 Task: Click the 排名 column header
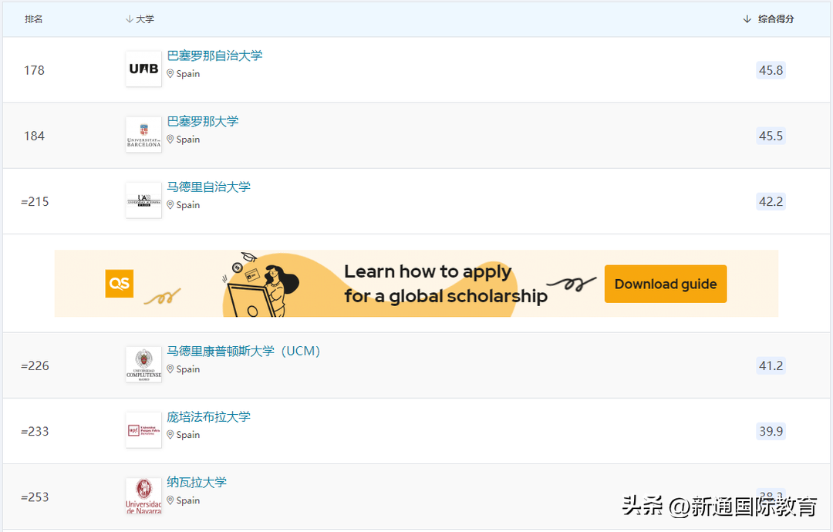[34, 19]
